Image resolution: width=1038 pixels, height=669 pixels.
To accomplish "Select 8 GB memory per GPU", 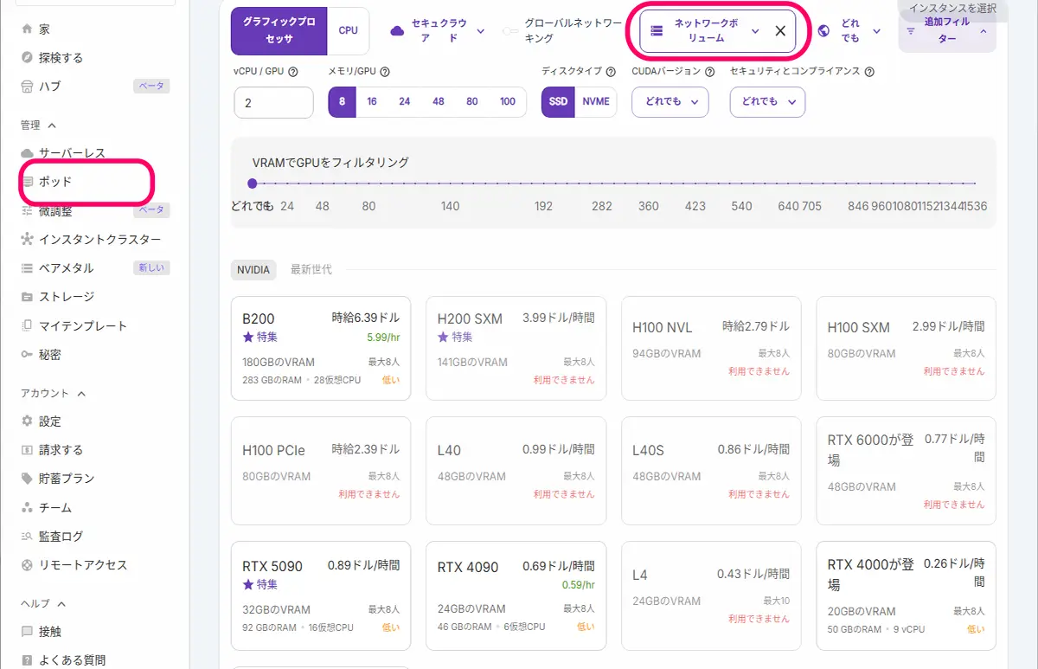I will 343,102.
